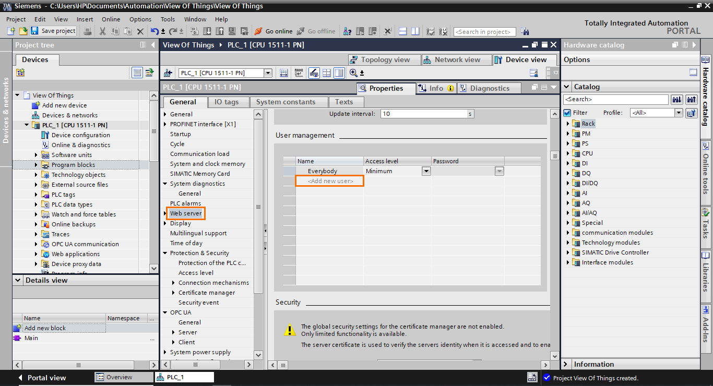
Task: Click the Split editor space vertically icon
Action: [x=415, y=31]
